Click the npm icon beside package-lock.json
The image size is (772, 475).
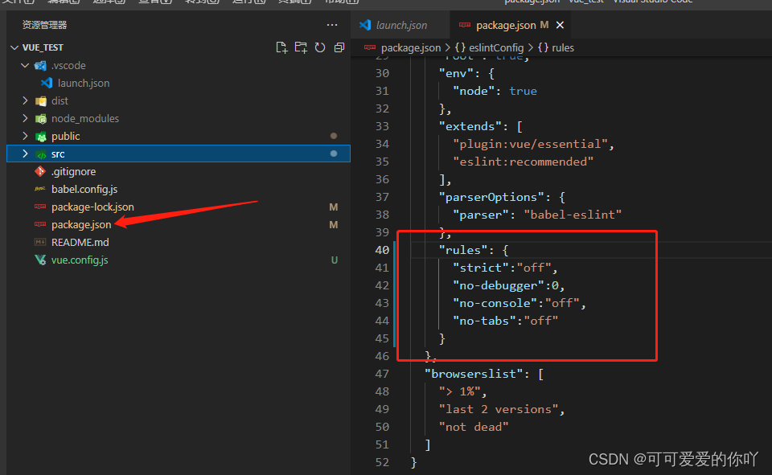tap(40, 207)
